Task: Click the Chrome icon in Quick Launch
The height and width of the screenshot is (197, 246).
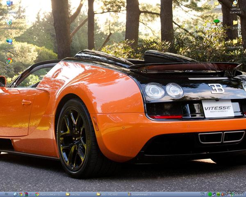Action: click(20, 194)
